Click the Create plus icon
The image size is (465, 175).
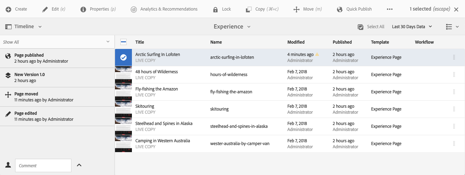(x=8, y=9)
